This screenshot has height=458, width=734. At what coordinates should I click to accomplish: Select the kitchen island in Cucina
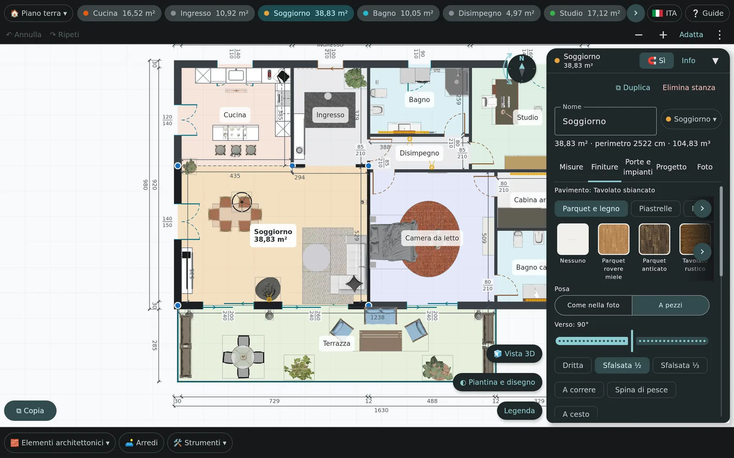[x=235, y=133]
